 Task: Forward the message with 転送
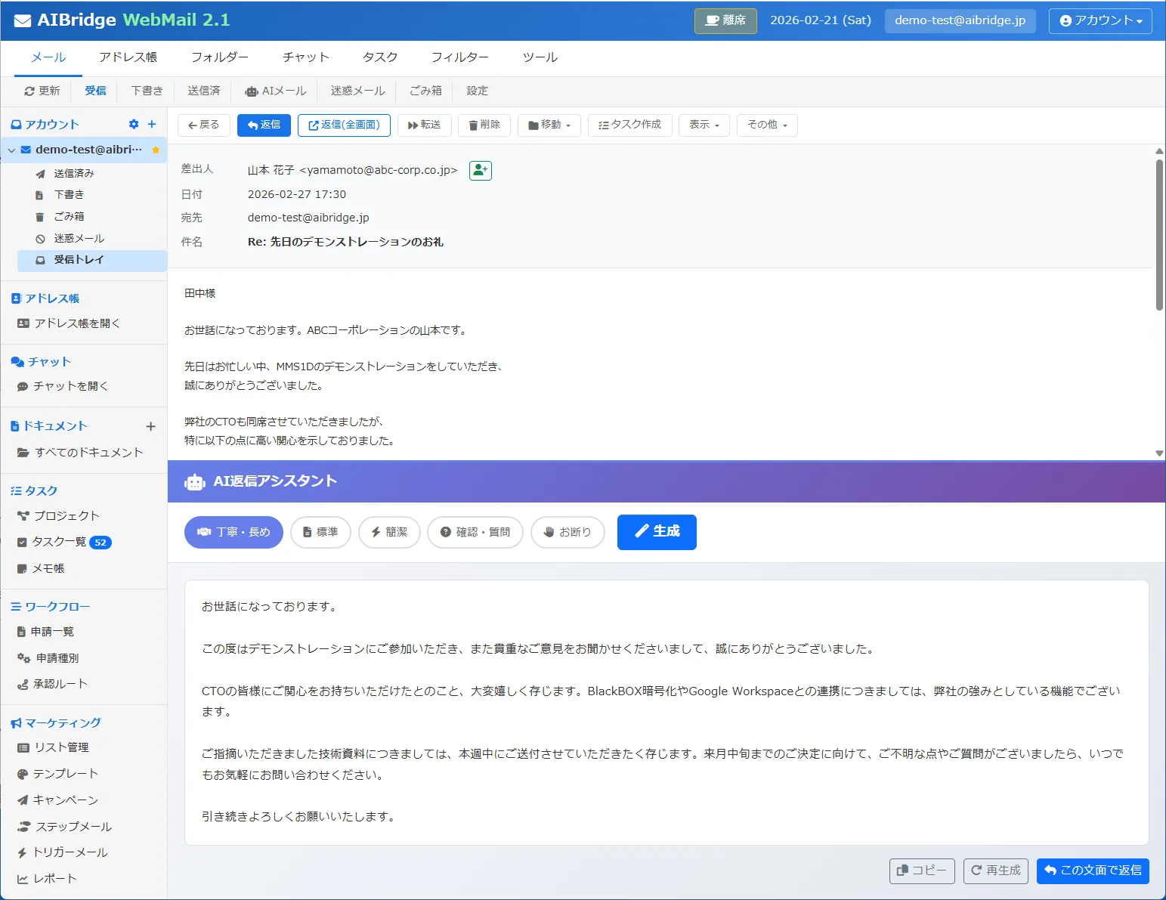coord(424,125)
